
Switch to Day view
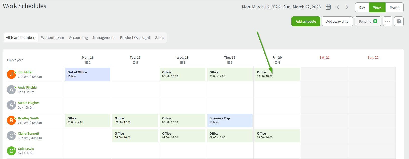[x=362, y=7]
